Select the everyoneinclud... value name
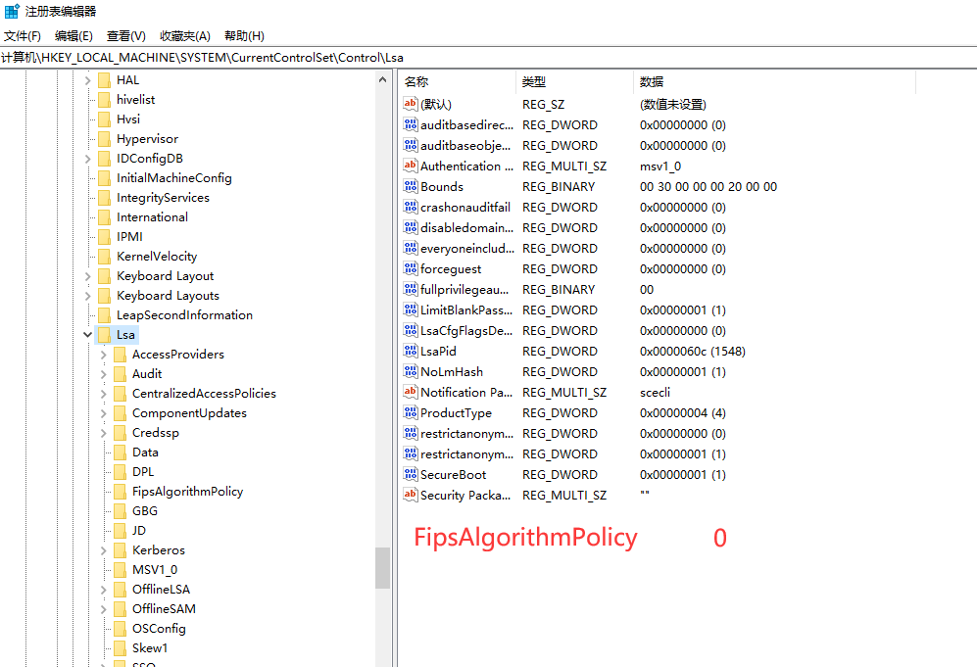The height and width of the screenshot is (667, 977). pyautogui.click(x=467, y=248)
